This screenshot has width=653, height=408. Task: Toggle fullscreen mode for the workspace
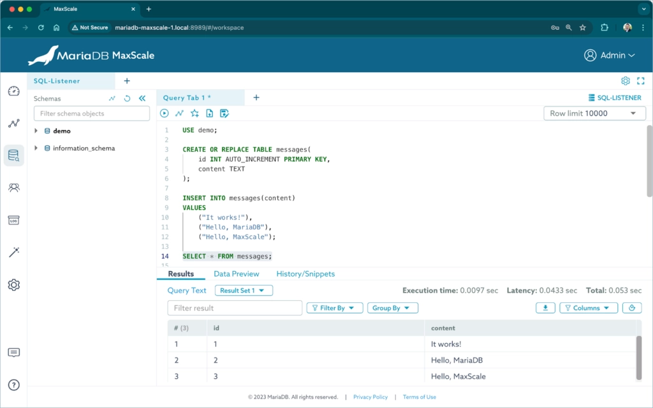point(641,81)
